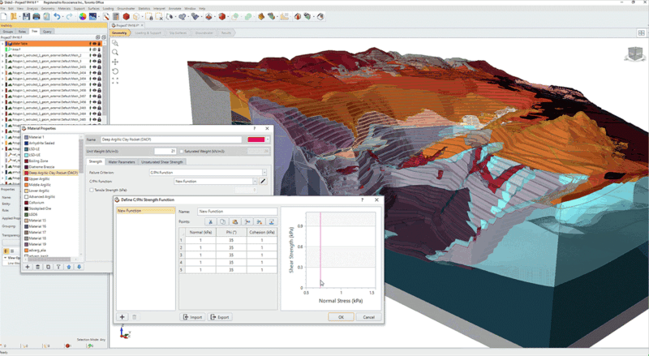Screen dimensions: 649x356
Task: Switch to the Water Parameters tab
Action: pos(121,162)
